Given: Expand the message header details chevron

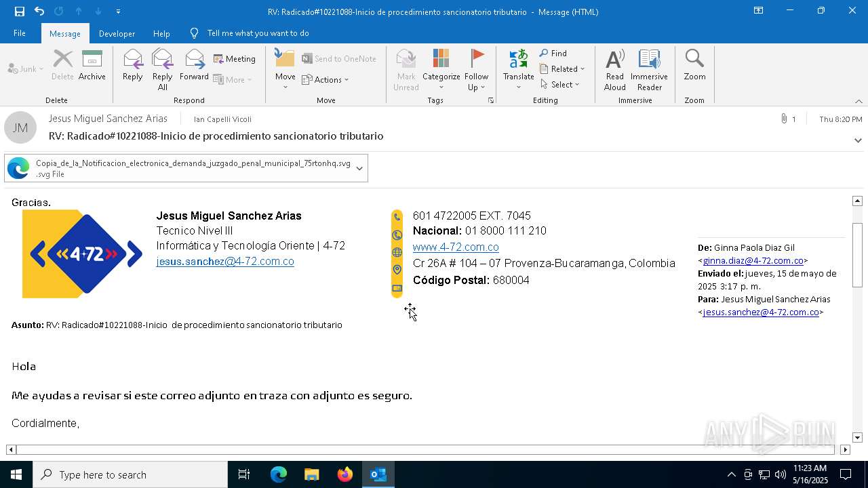Looking at the screenshot, I should tap(858, 140).
